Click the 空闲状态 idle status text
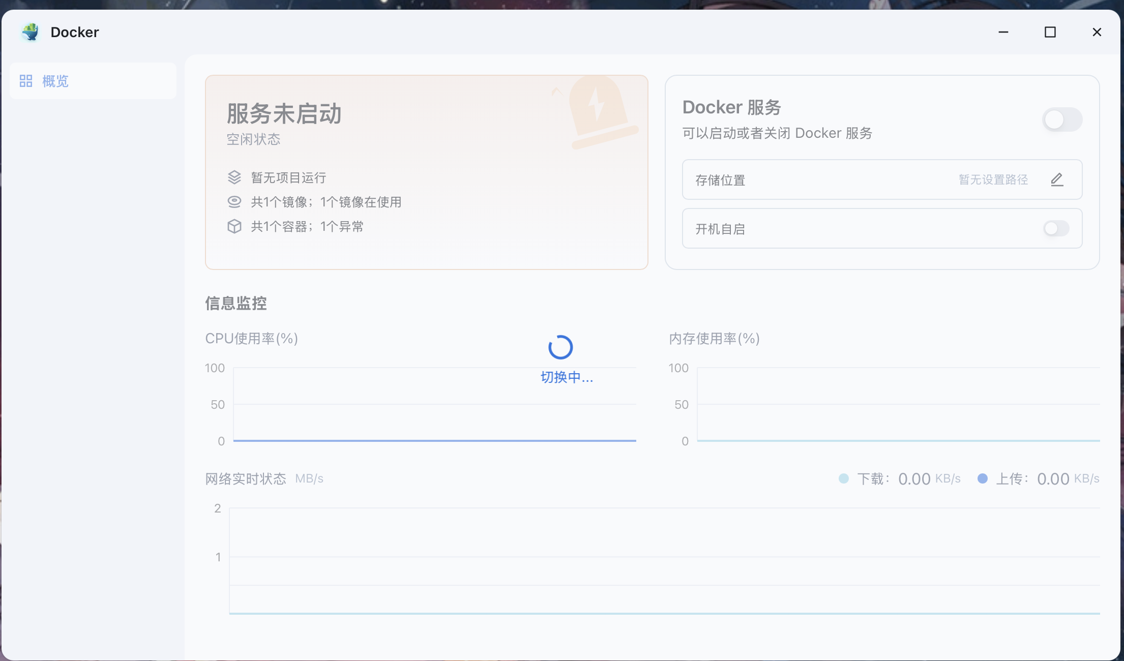Screen dimensions: 1124x661 (253, 139)
